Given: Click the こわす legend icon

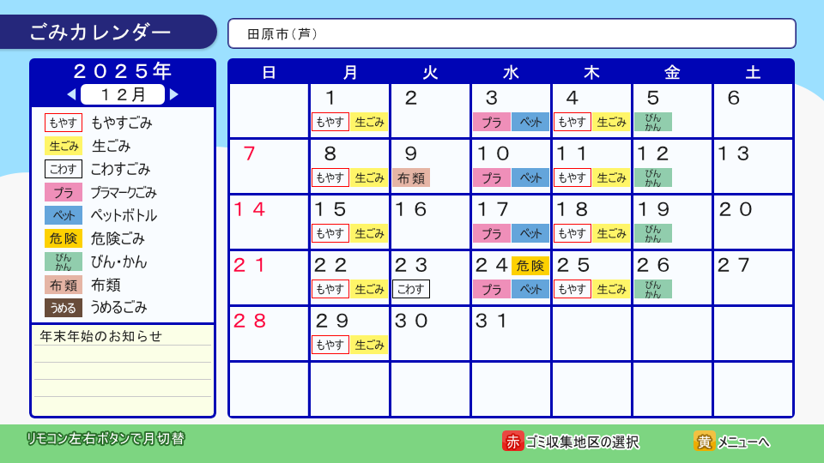Looking at the screenshot, I should (64, 169).
